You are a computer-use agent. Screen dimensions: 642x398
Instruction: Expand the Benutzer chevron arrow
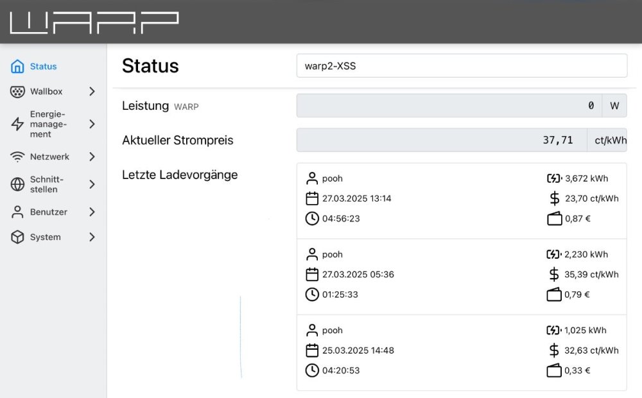(92, 212)
